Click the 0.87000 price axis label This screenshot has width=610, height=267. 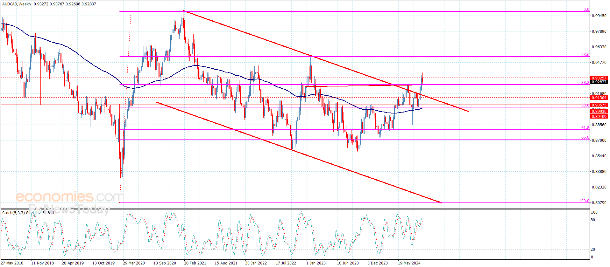pos(599,140)
